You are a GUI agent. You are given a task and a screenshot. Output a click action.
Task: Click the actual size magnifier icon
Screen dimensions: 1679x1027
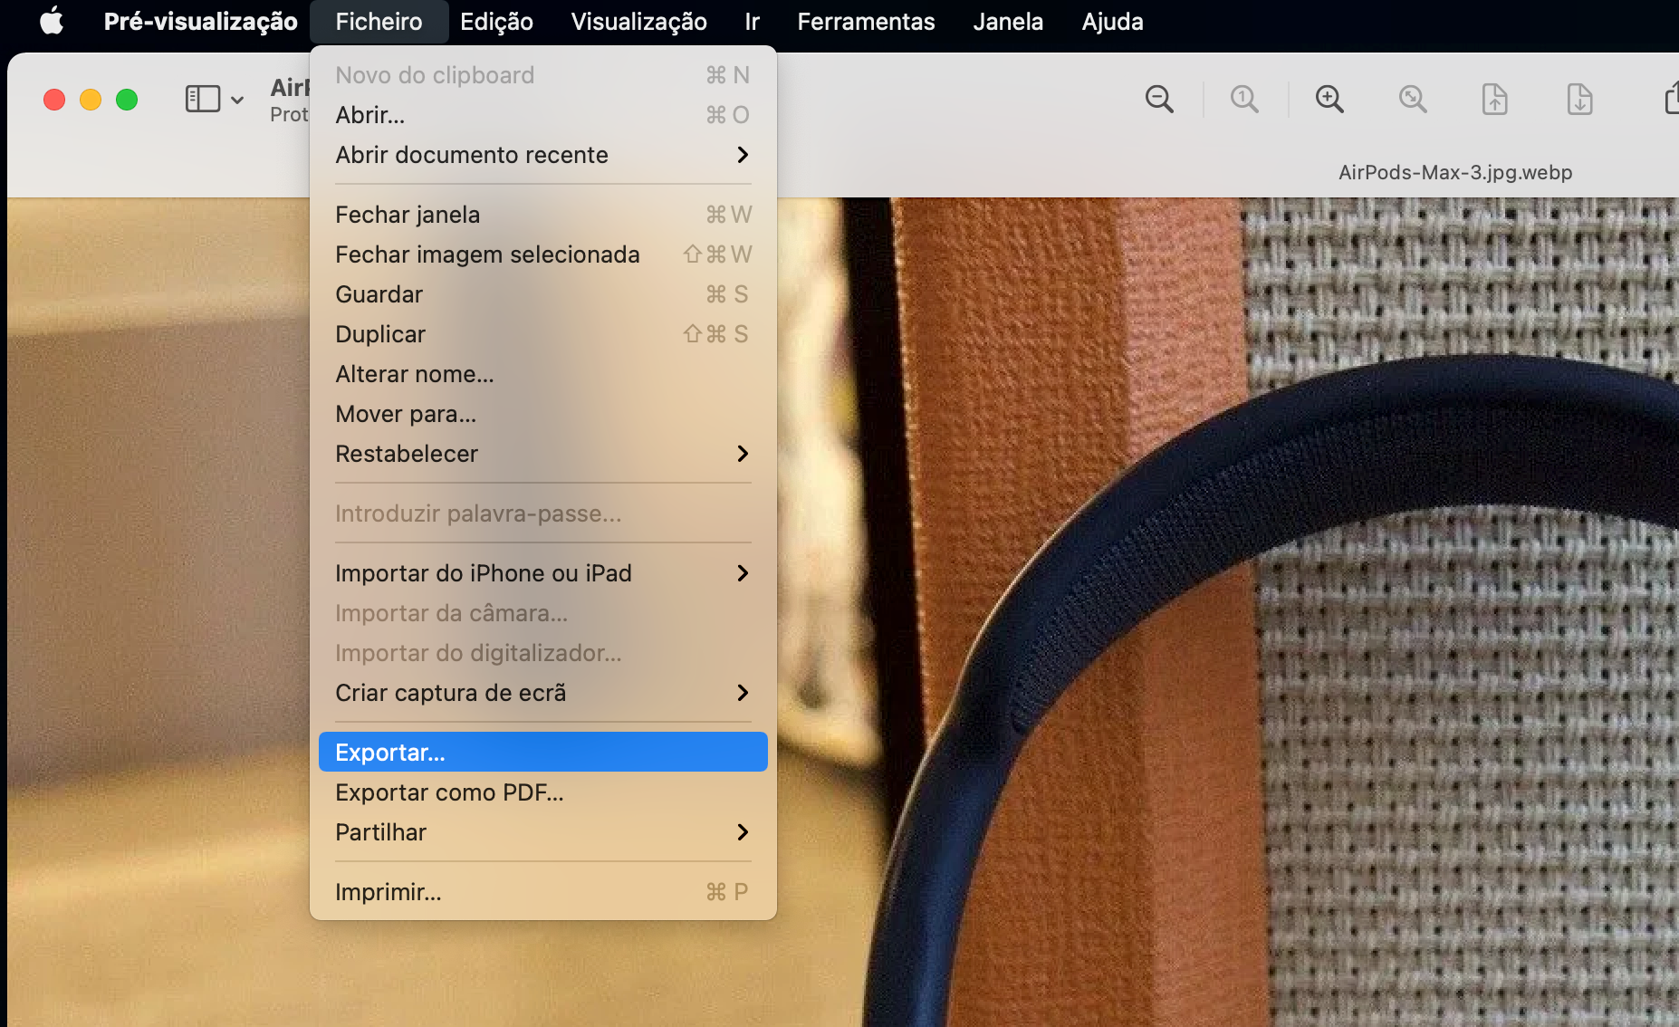1244,99
